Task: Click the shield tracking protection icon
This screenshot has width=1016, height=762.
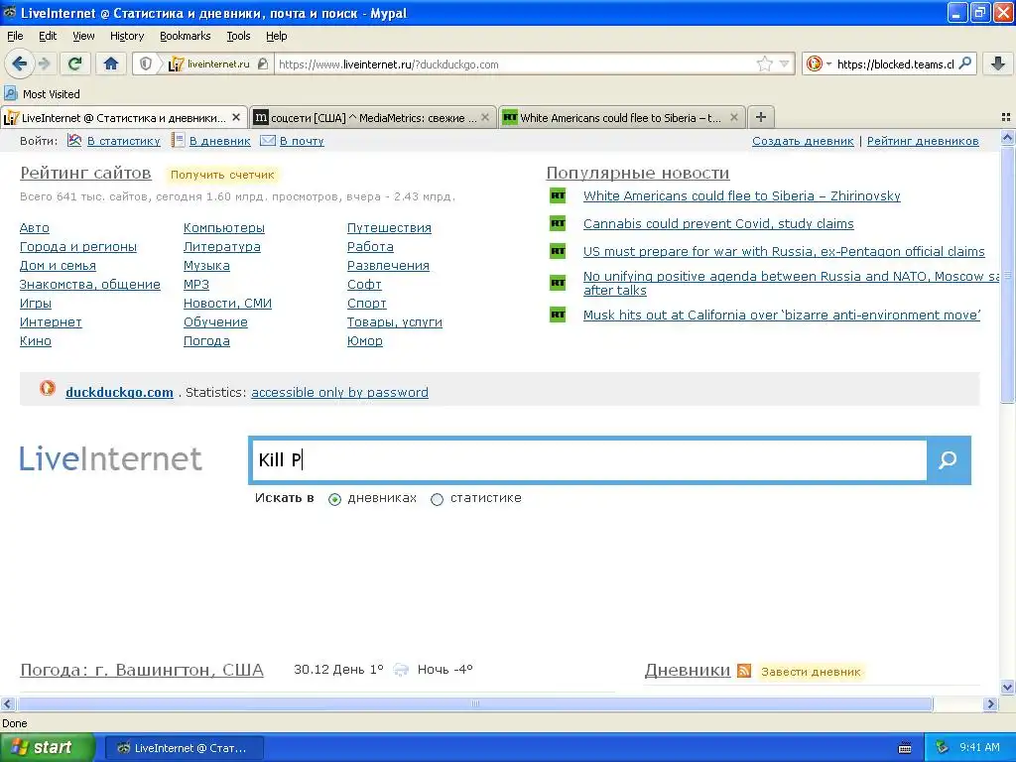Action: click(x=146, y=63)
